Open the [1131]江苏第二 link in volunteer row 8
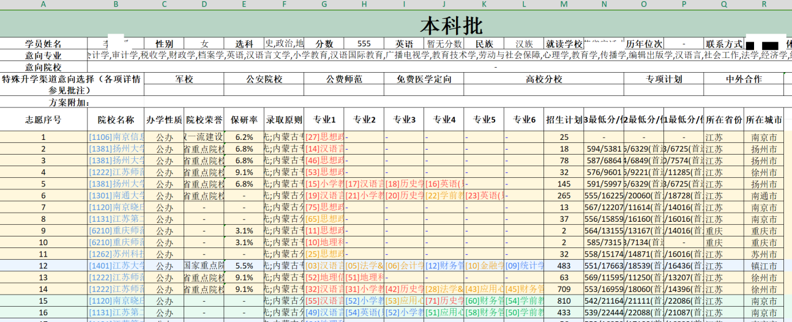The image size is (792, 322). pyautogui.click(x=116, y=219)
